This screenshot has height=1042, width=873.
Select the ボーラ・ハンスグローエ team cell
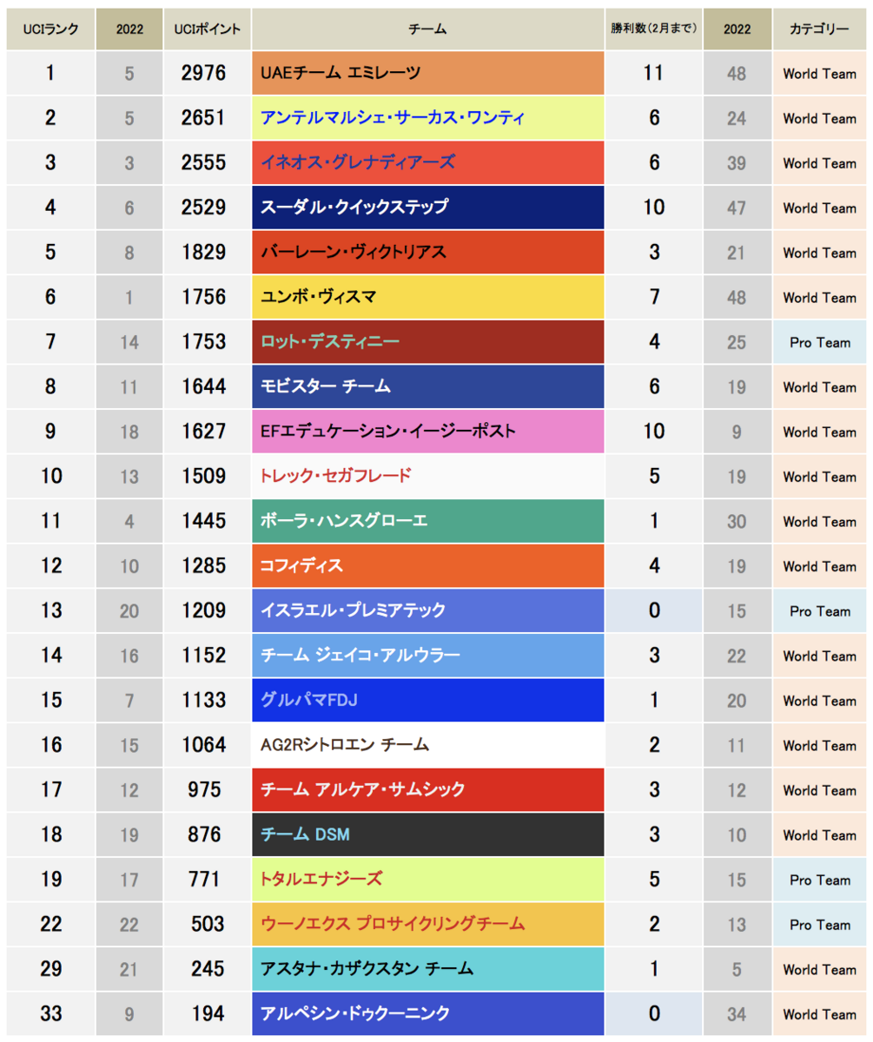[427, 521]
